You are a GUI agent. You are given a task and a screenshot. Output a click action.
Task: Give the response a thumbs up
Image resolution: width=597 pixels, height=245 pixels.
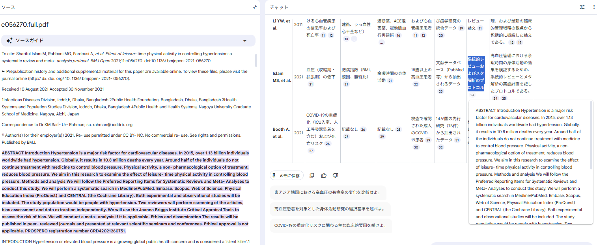[324, 176]
